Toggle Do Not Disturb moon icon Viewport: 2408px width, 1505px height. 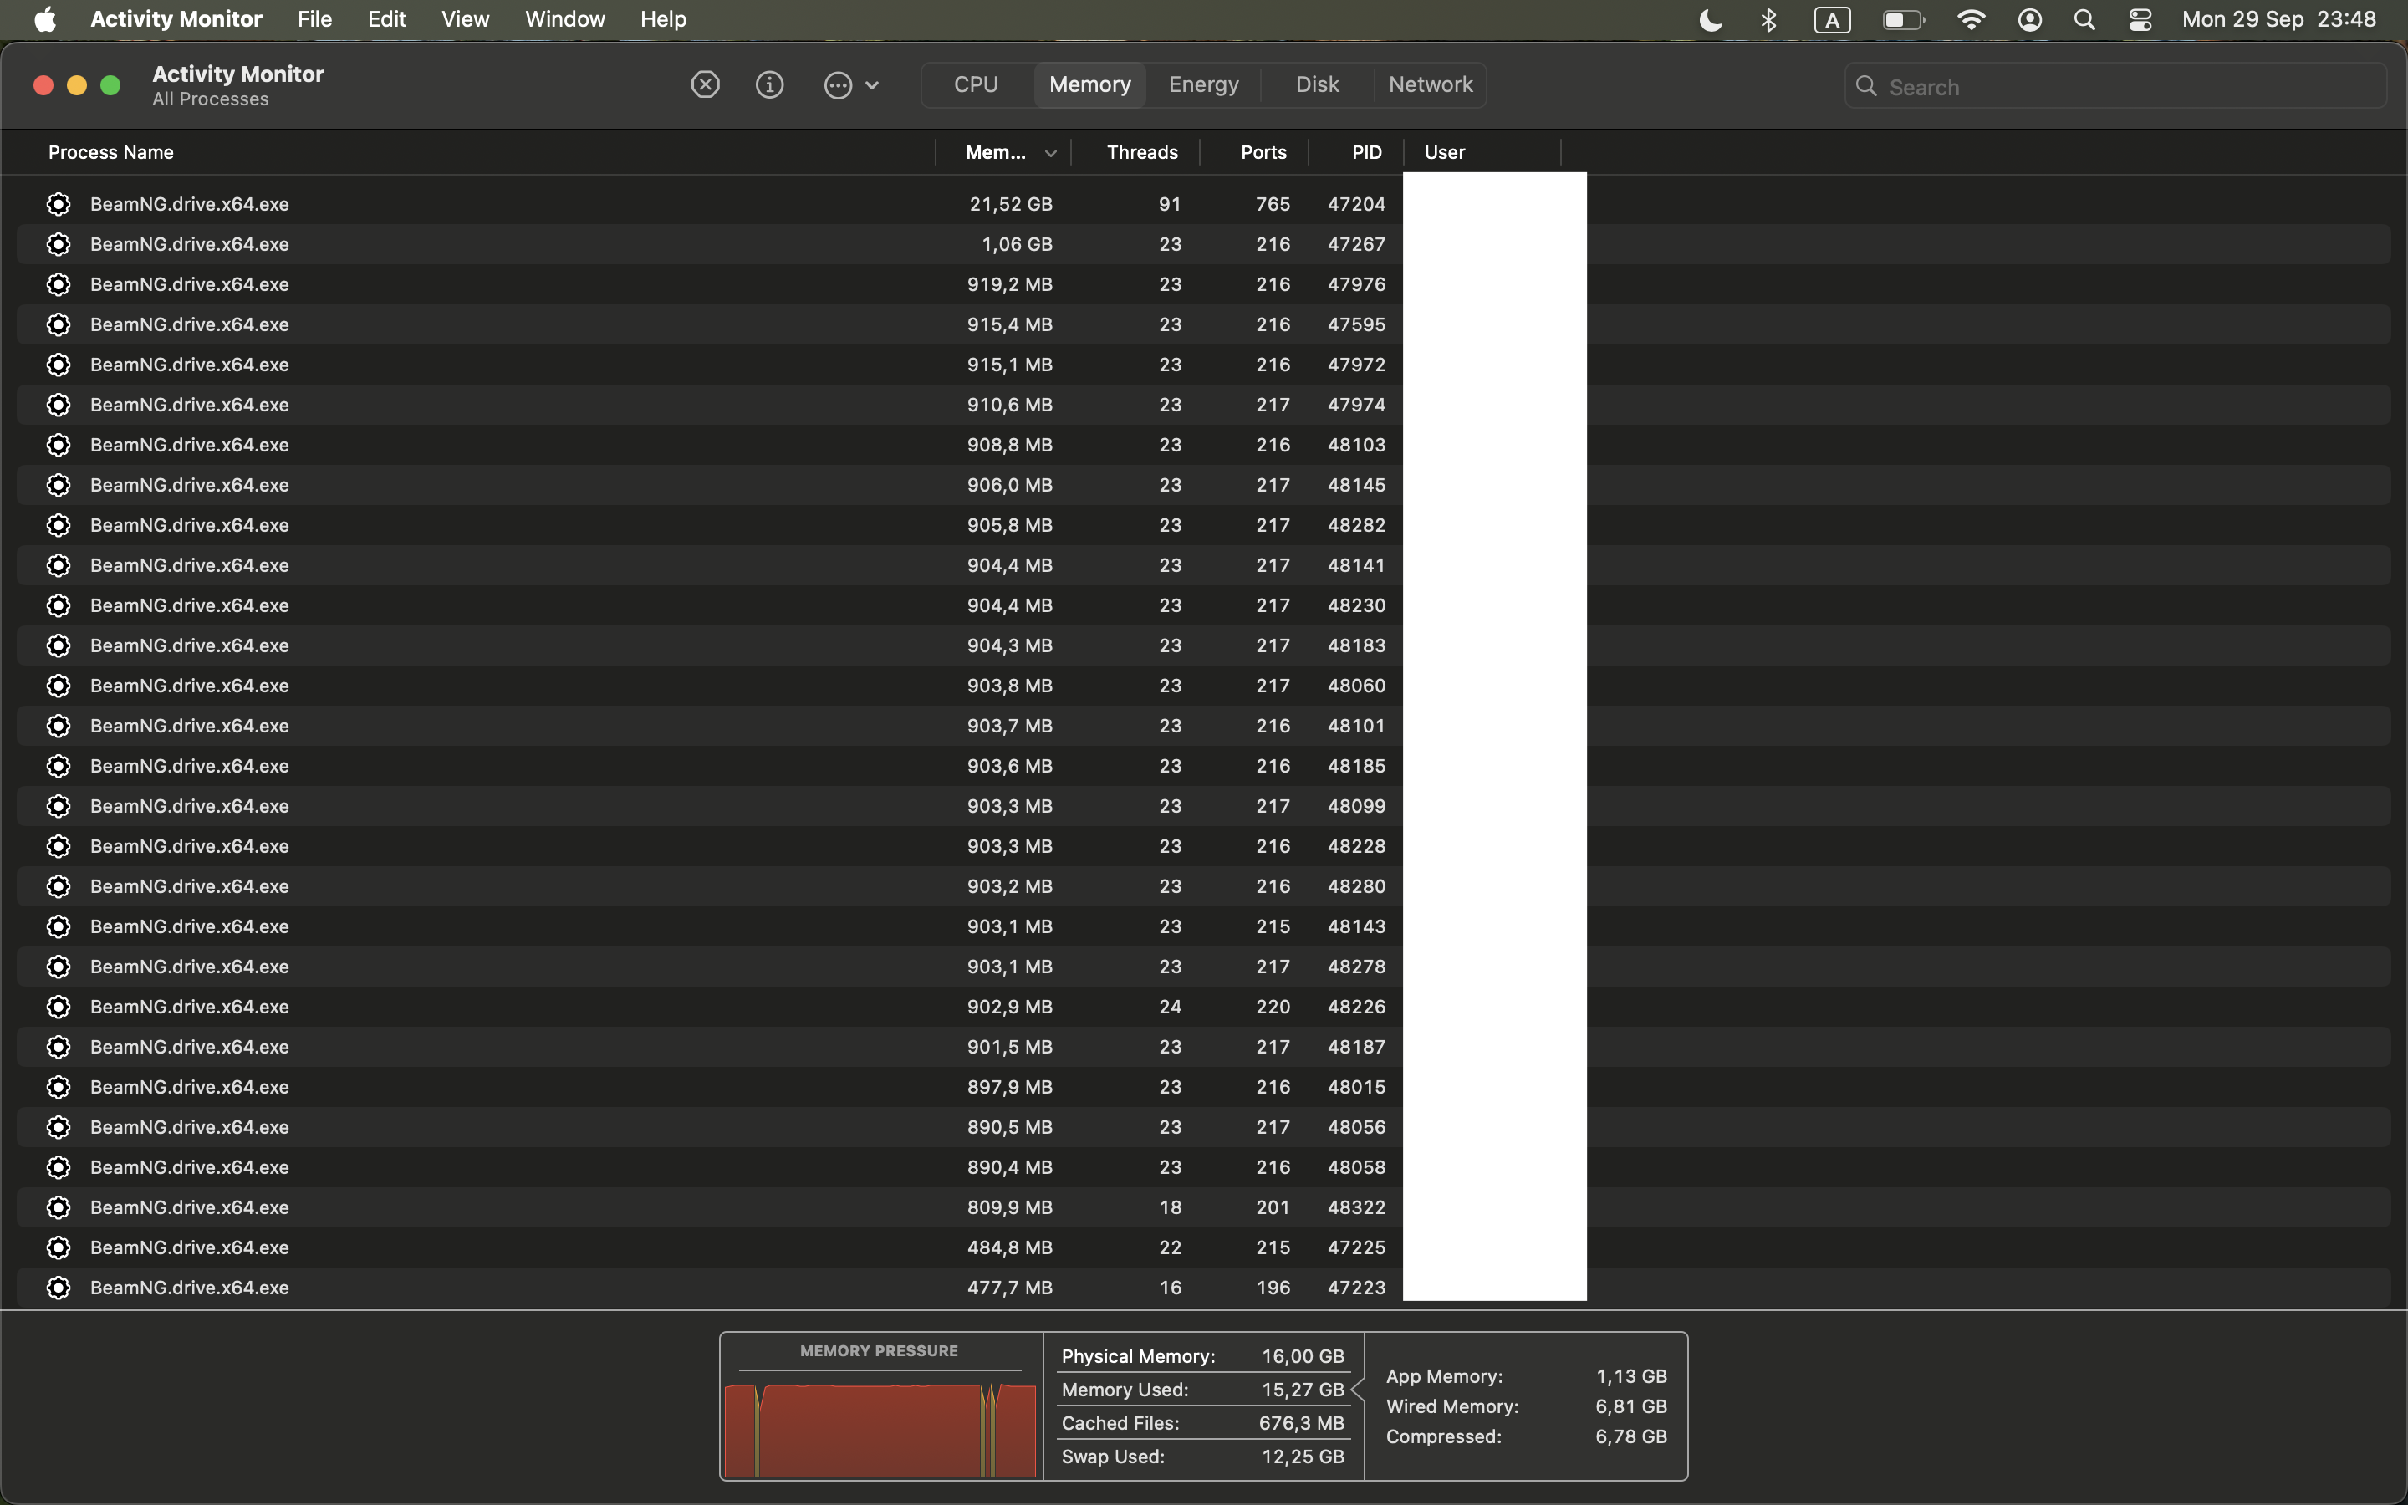[x=1710, y=20]
